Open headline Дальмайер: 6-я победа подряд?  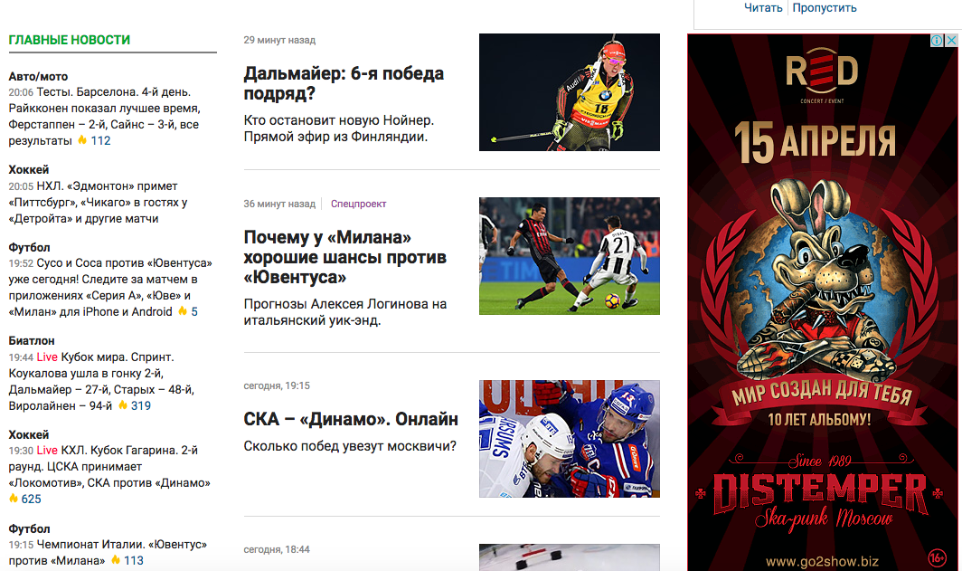click(x=344, y=83)
